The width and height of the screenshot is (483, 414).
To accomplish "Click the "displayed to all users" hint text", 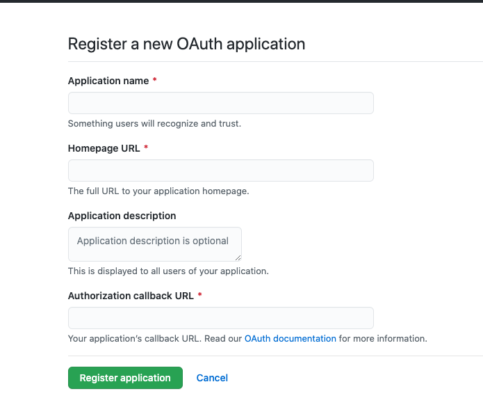I will coord(168,271).
